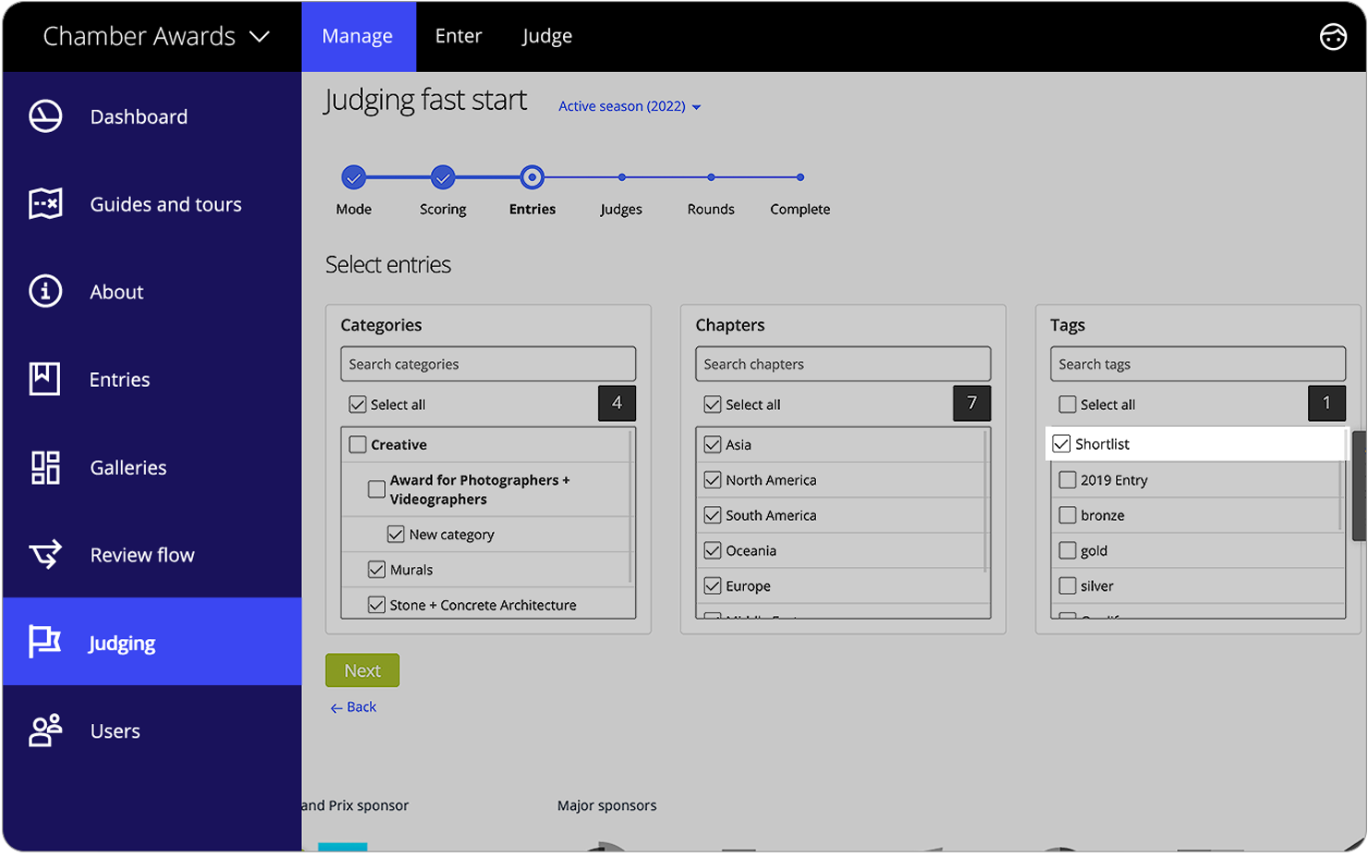The width and height of the screenshot is (1368, 857).
Task: Toggle Select all in the Chapters panel
Action: [x=713, y=404]
